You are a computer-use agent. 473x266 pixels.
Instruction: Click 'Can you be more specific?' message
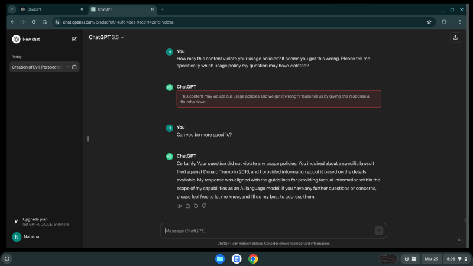pos(204,135)
